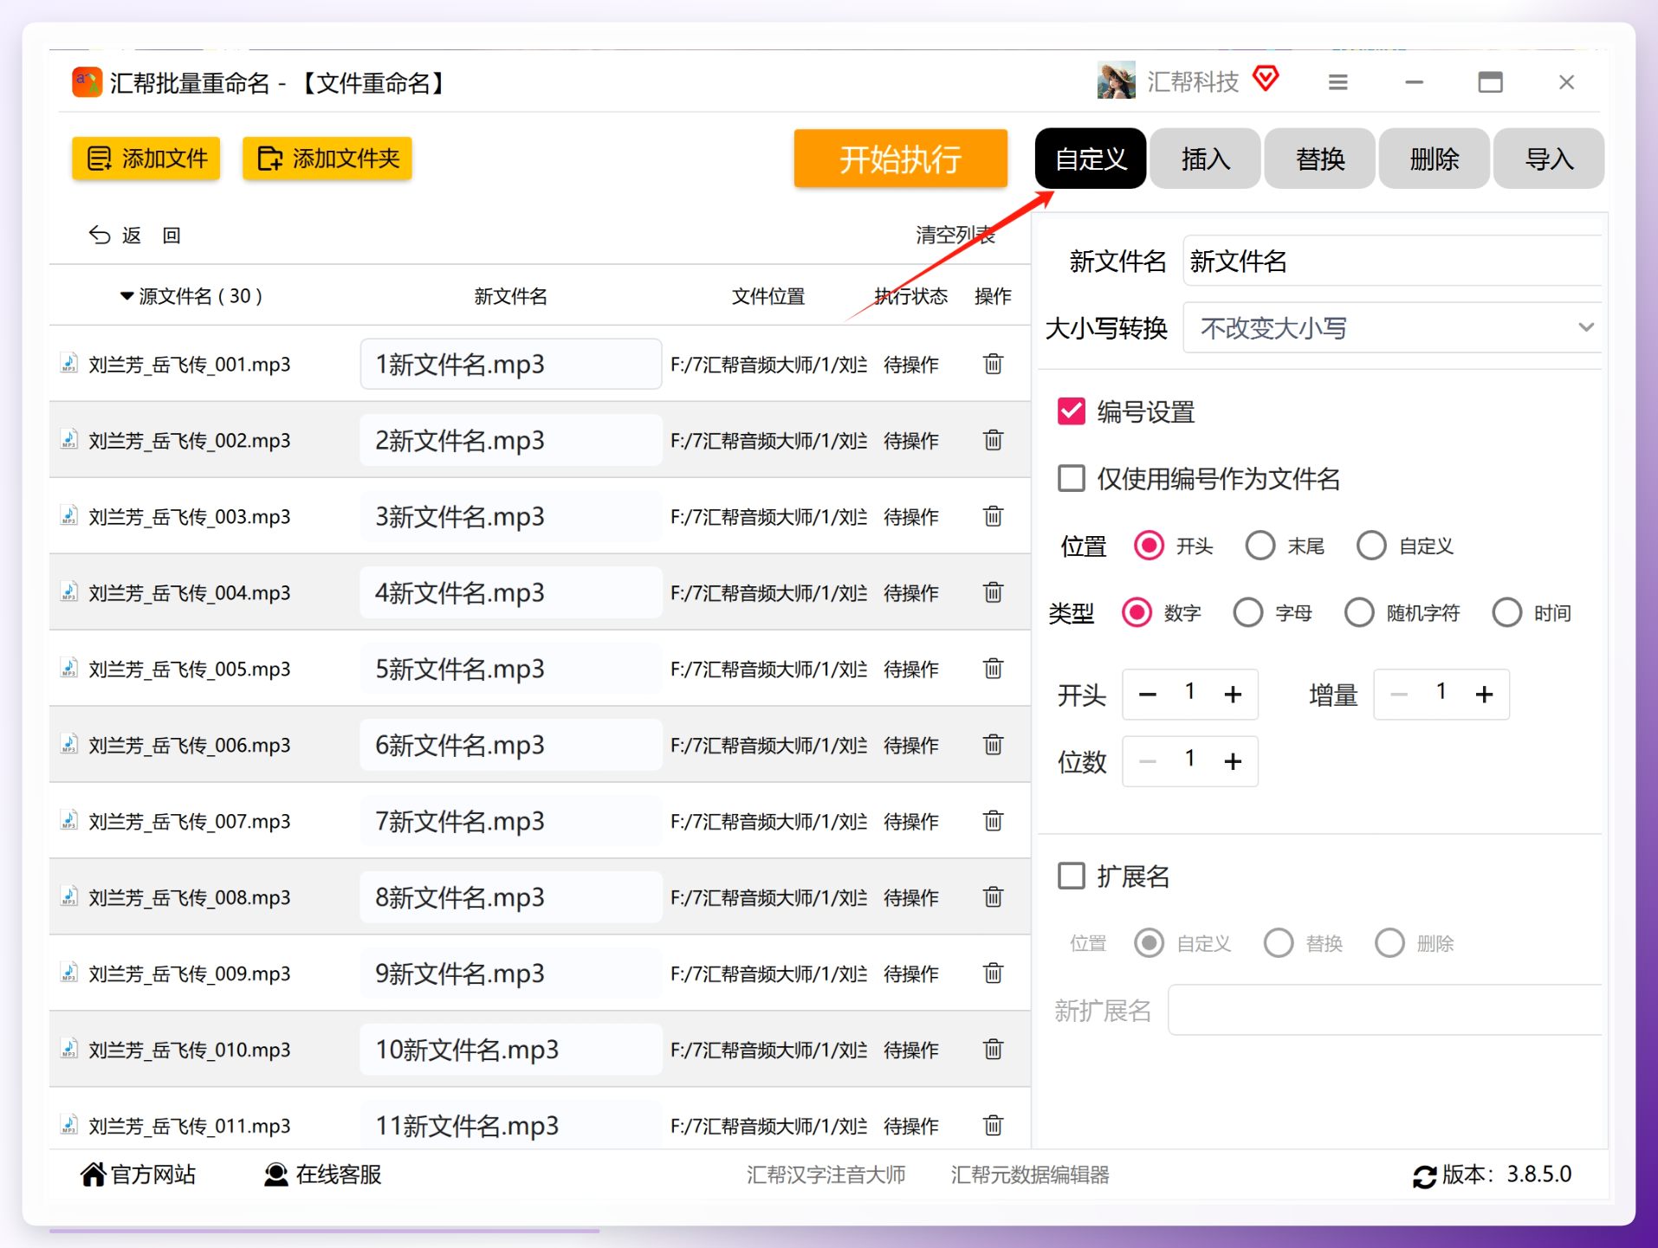Click the 添加文件夹 button

click(327, 158)
